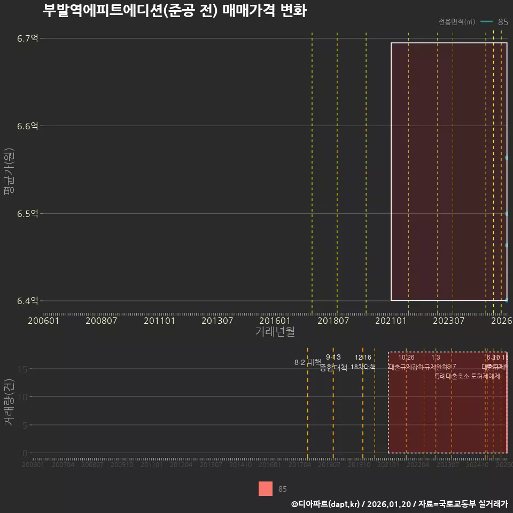Click the 12·16 18차대책 dashed marker
This screenshot has height=513, width=513.
click(363, 362)
